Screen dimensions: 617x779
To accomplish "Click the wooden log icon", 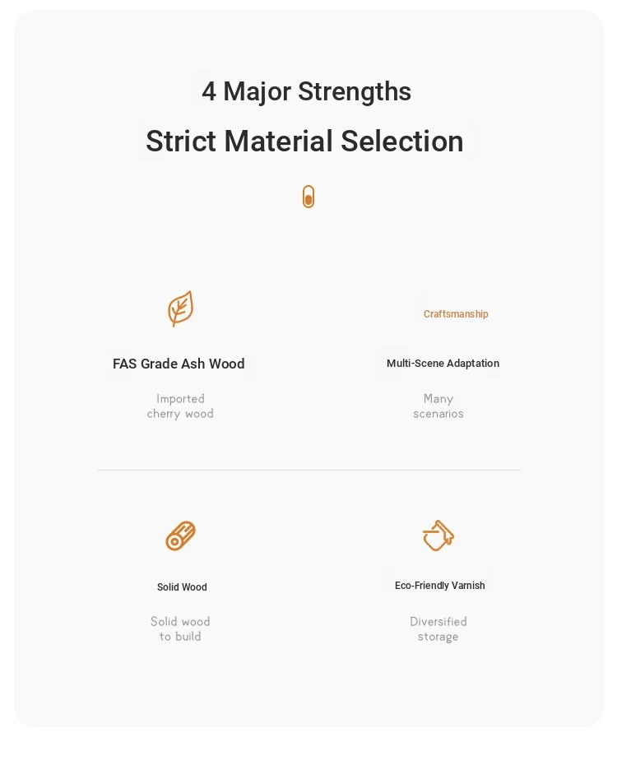I will [180, 536].
